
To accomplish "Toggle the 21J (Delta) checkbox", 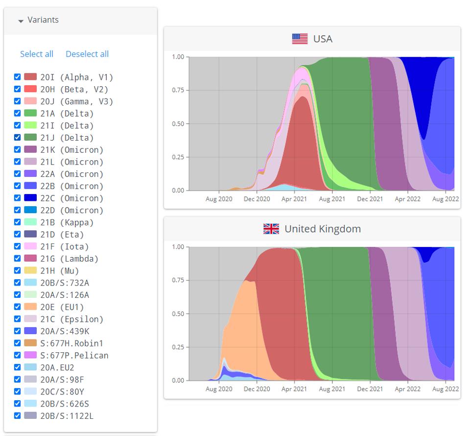I will 18,138.
